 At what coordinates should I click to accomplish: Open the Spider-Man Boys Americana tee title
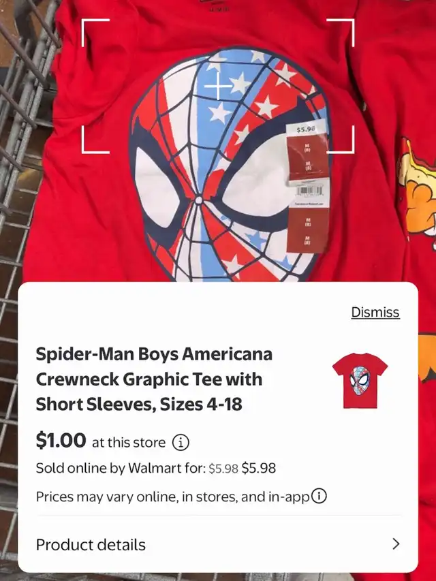(154, 379)
